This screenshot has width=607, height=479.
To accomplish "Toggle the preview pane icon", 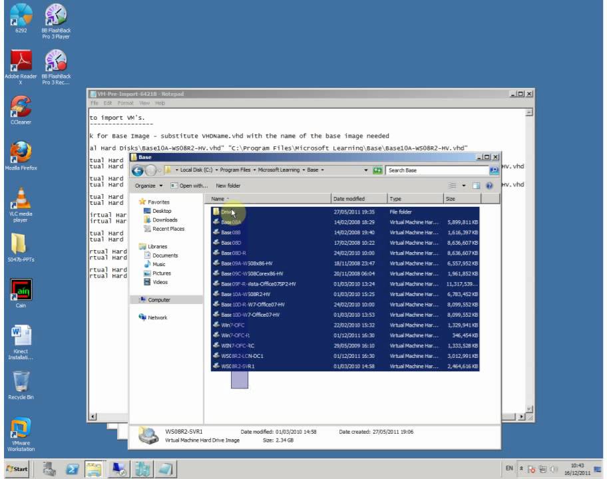I will tap(476, 186).
